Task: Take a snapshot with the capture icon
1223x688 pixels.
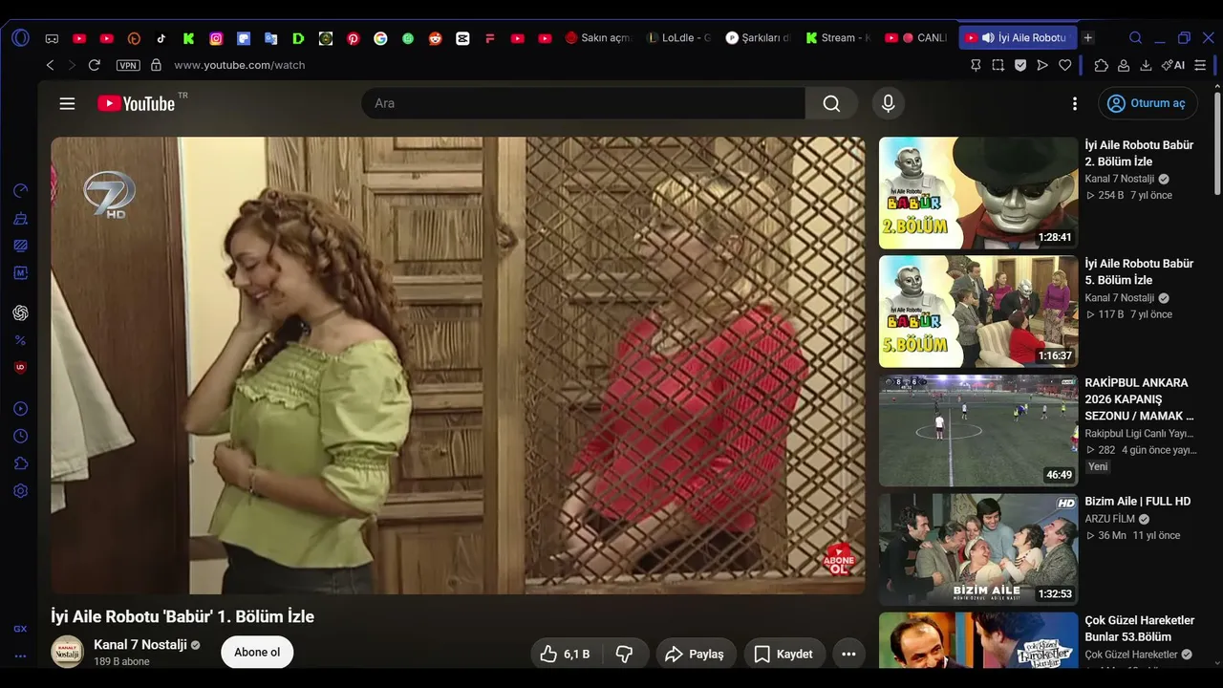Action: [998, 65]
